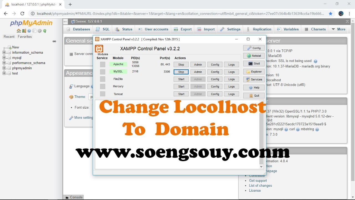
Task: Open the More dropdown in top menu
Action: pyautogui.click(x=338, y=29)
